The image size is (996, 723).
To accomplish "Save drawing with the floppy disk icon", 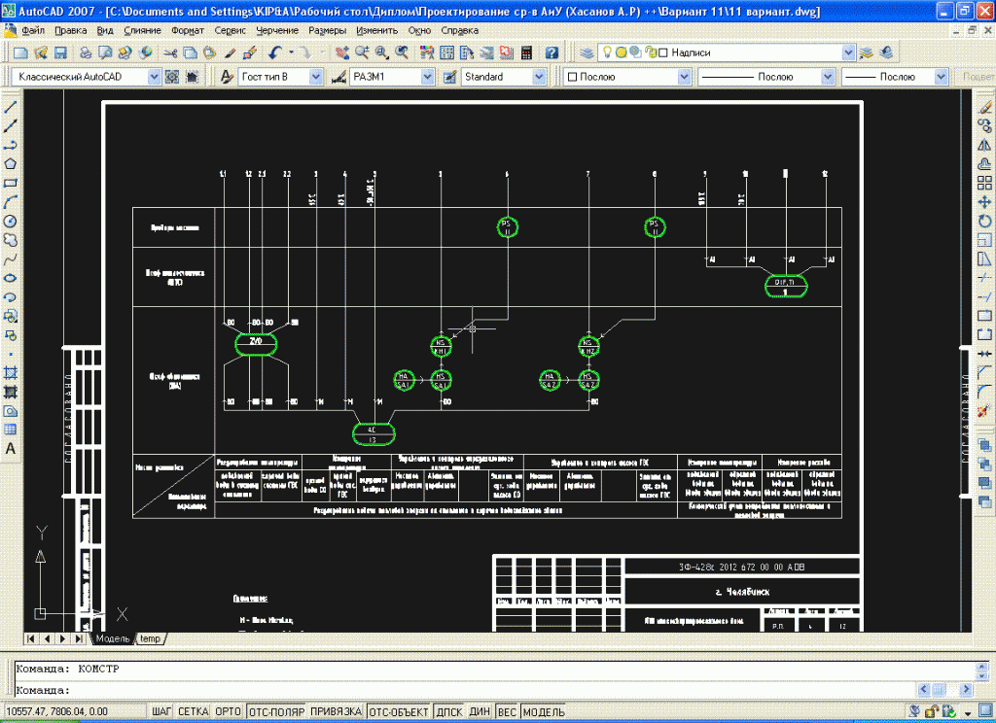I will click(x=60, y=53).
